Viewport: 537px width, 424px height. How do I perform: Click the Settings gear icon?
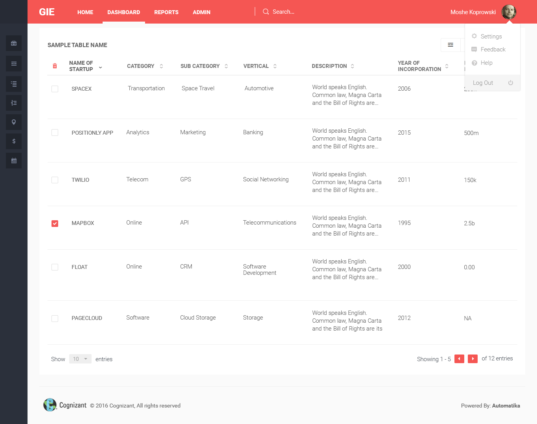click(474, 36)
